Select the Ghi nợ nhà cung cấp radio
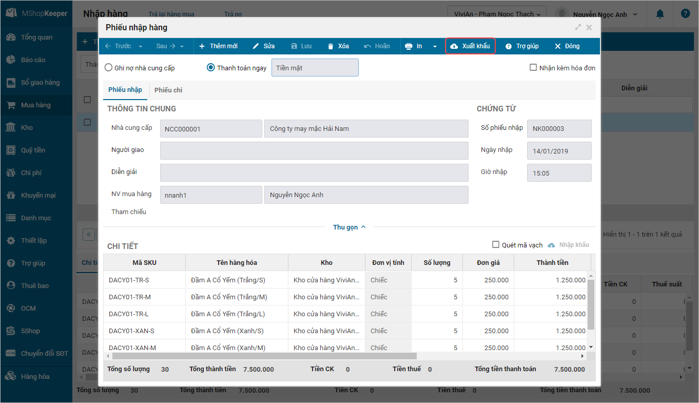The image size is (699, 403). click(109, 68)
